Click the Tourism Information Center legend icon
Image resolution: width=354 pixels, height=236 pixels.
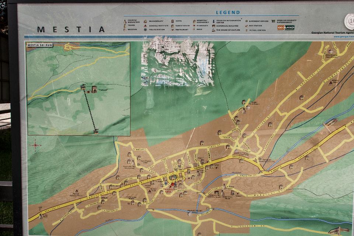point(214,21)
